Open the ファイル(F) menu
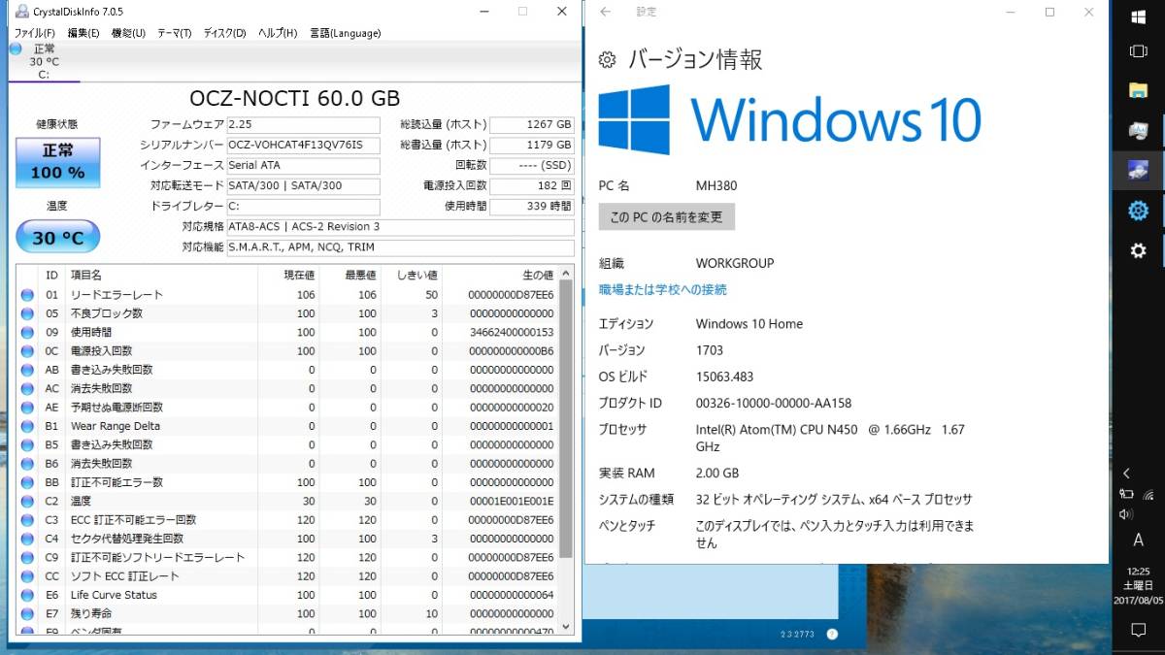 [x=34, y=32]
